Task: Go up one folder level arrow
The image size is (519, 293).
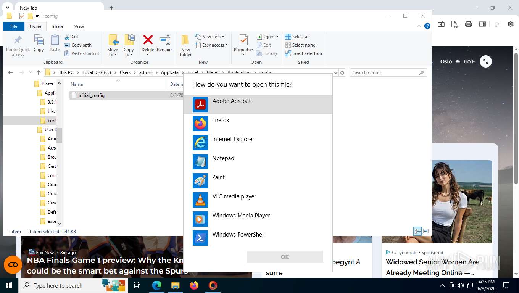Action: pyautogui.click(x=39, y=72)
